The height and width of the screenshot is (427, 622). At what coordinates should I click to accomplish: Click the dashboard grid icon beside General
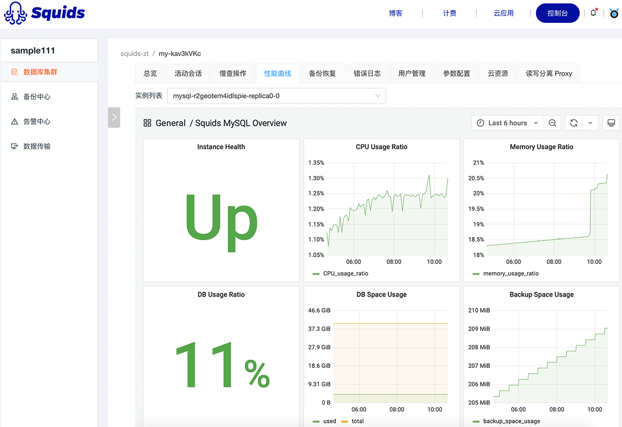[147, 123]
